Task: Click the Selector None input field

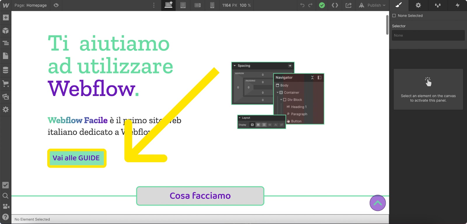Action: point(428,35)
